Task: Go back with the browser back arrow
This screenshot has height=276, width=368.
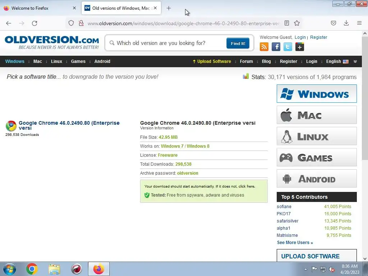Action: pyautogui.click(x=9, y=23)
